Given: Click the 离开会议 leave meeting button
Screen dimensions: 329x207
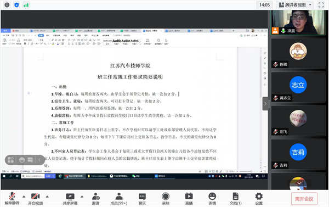Looking at the screenshot, I should click(304, 199).
